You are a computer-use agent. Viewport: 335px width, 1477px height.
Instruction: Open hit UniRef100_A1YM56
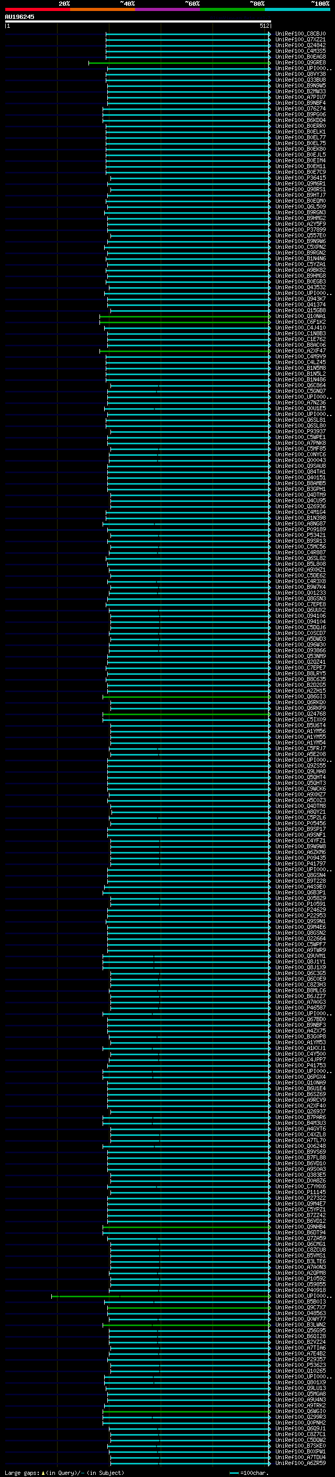[300, 731]
